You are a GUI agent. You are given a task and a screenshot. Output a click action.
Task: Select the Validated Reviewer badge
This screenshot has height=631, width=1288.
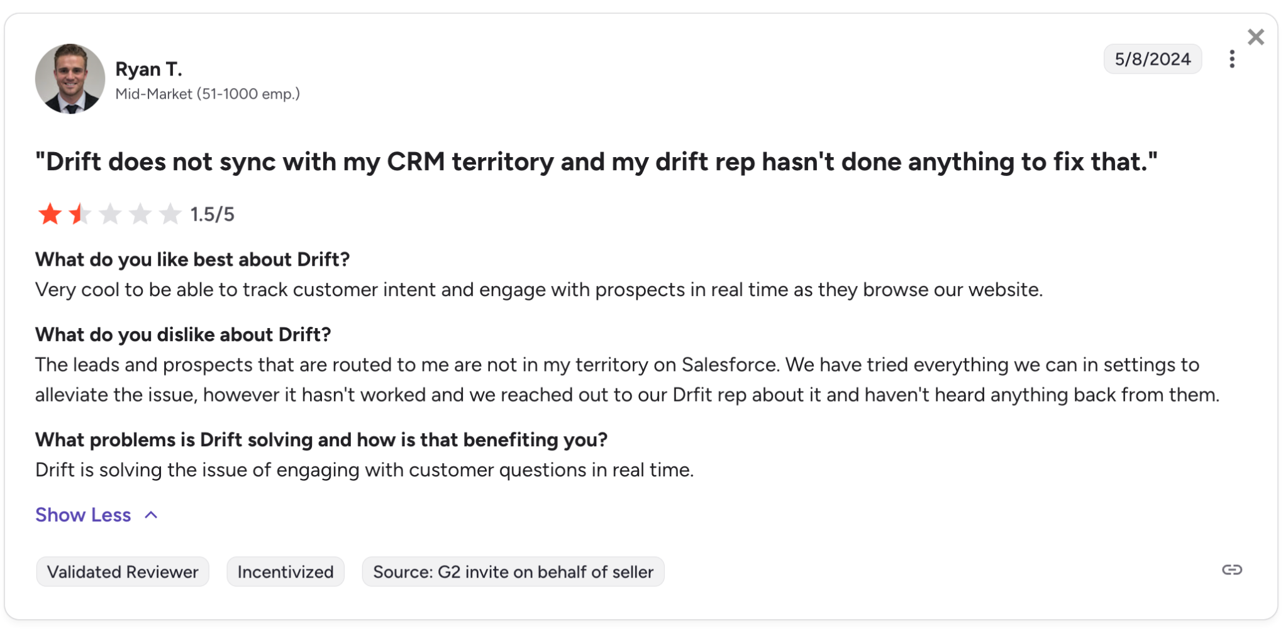pyautogui.click(x=122, y=572)
